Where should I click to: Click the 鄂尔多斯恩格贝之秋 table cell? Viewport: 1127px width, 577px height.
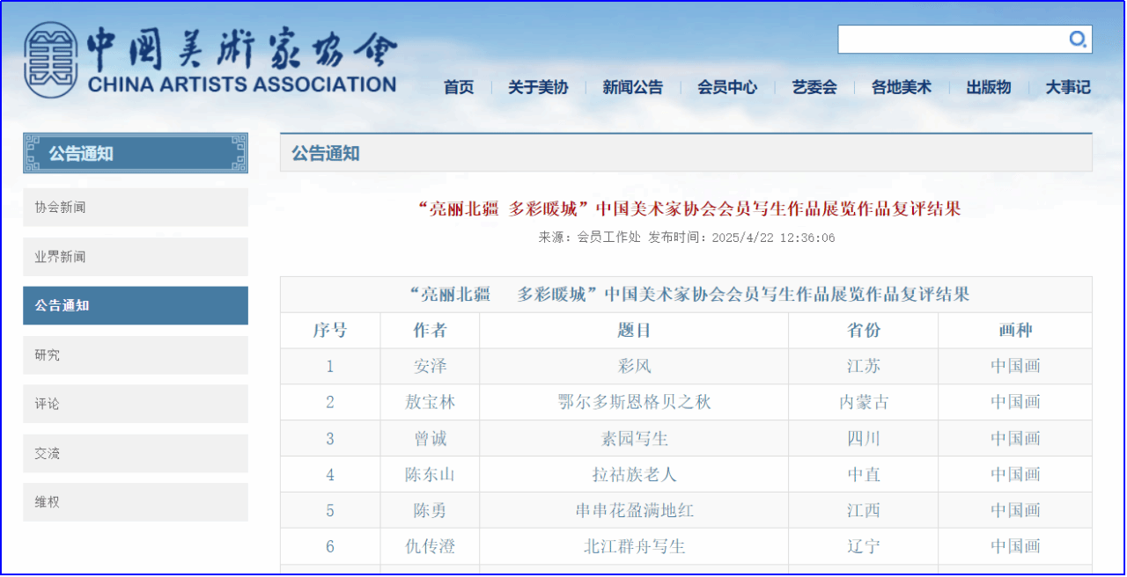[634, 402]
